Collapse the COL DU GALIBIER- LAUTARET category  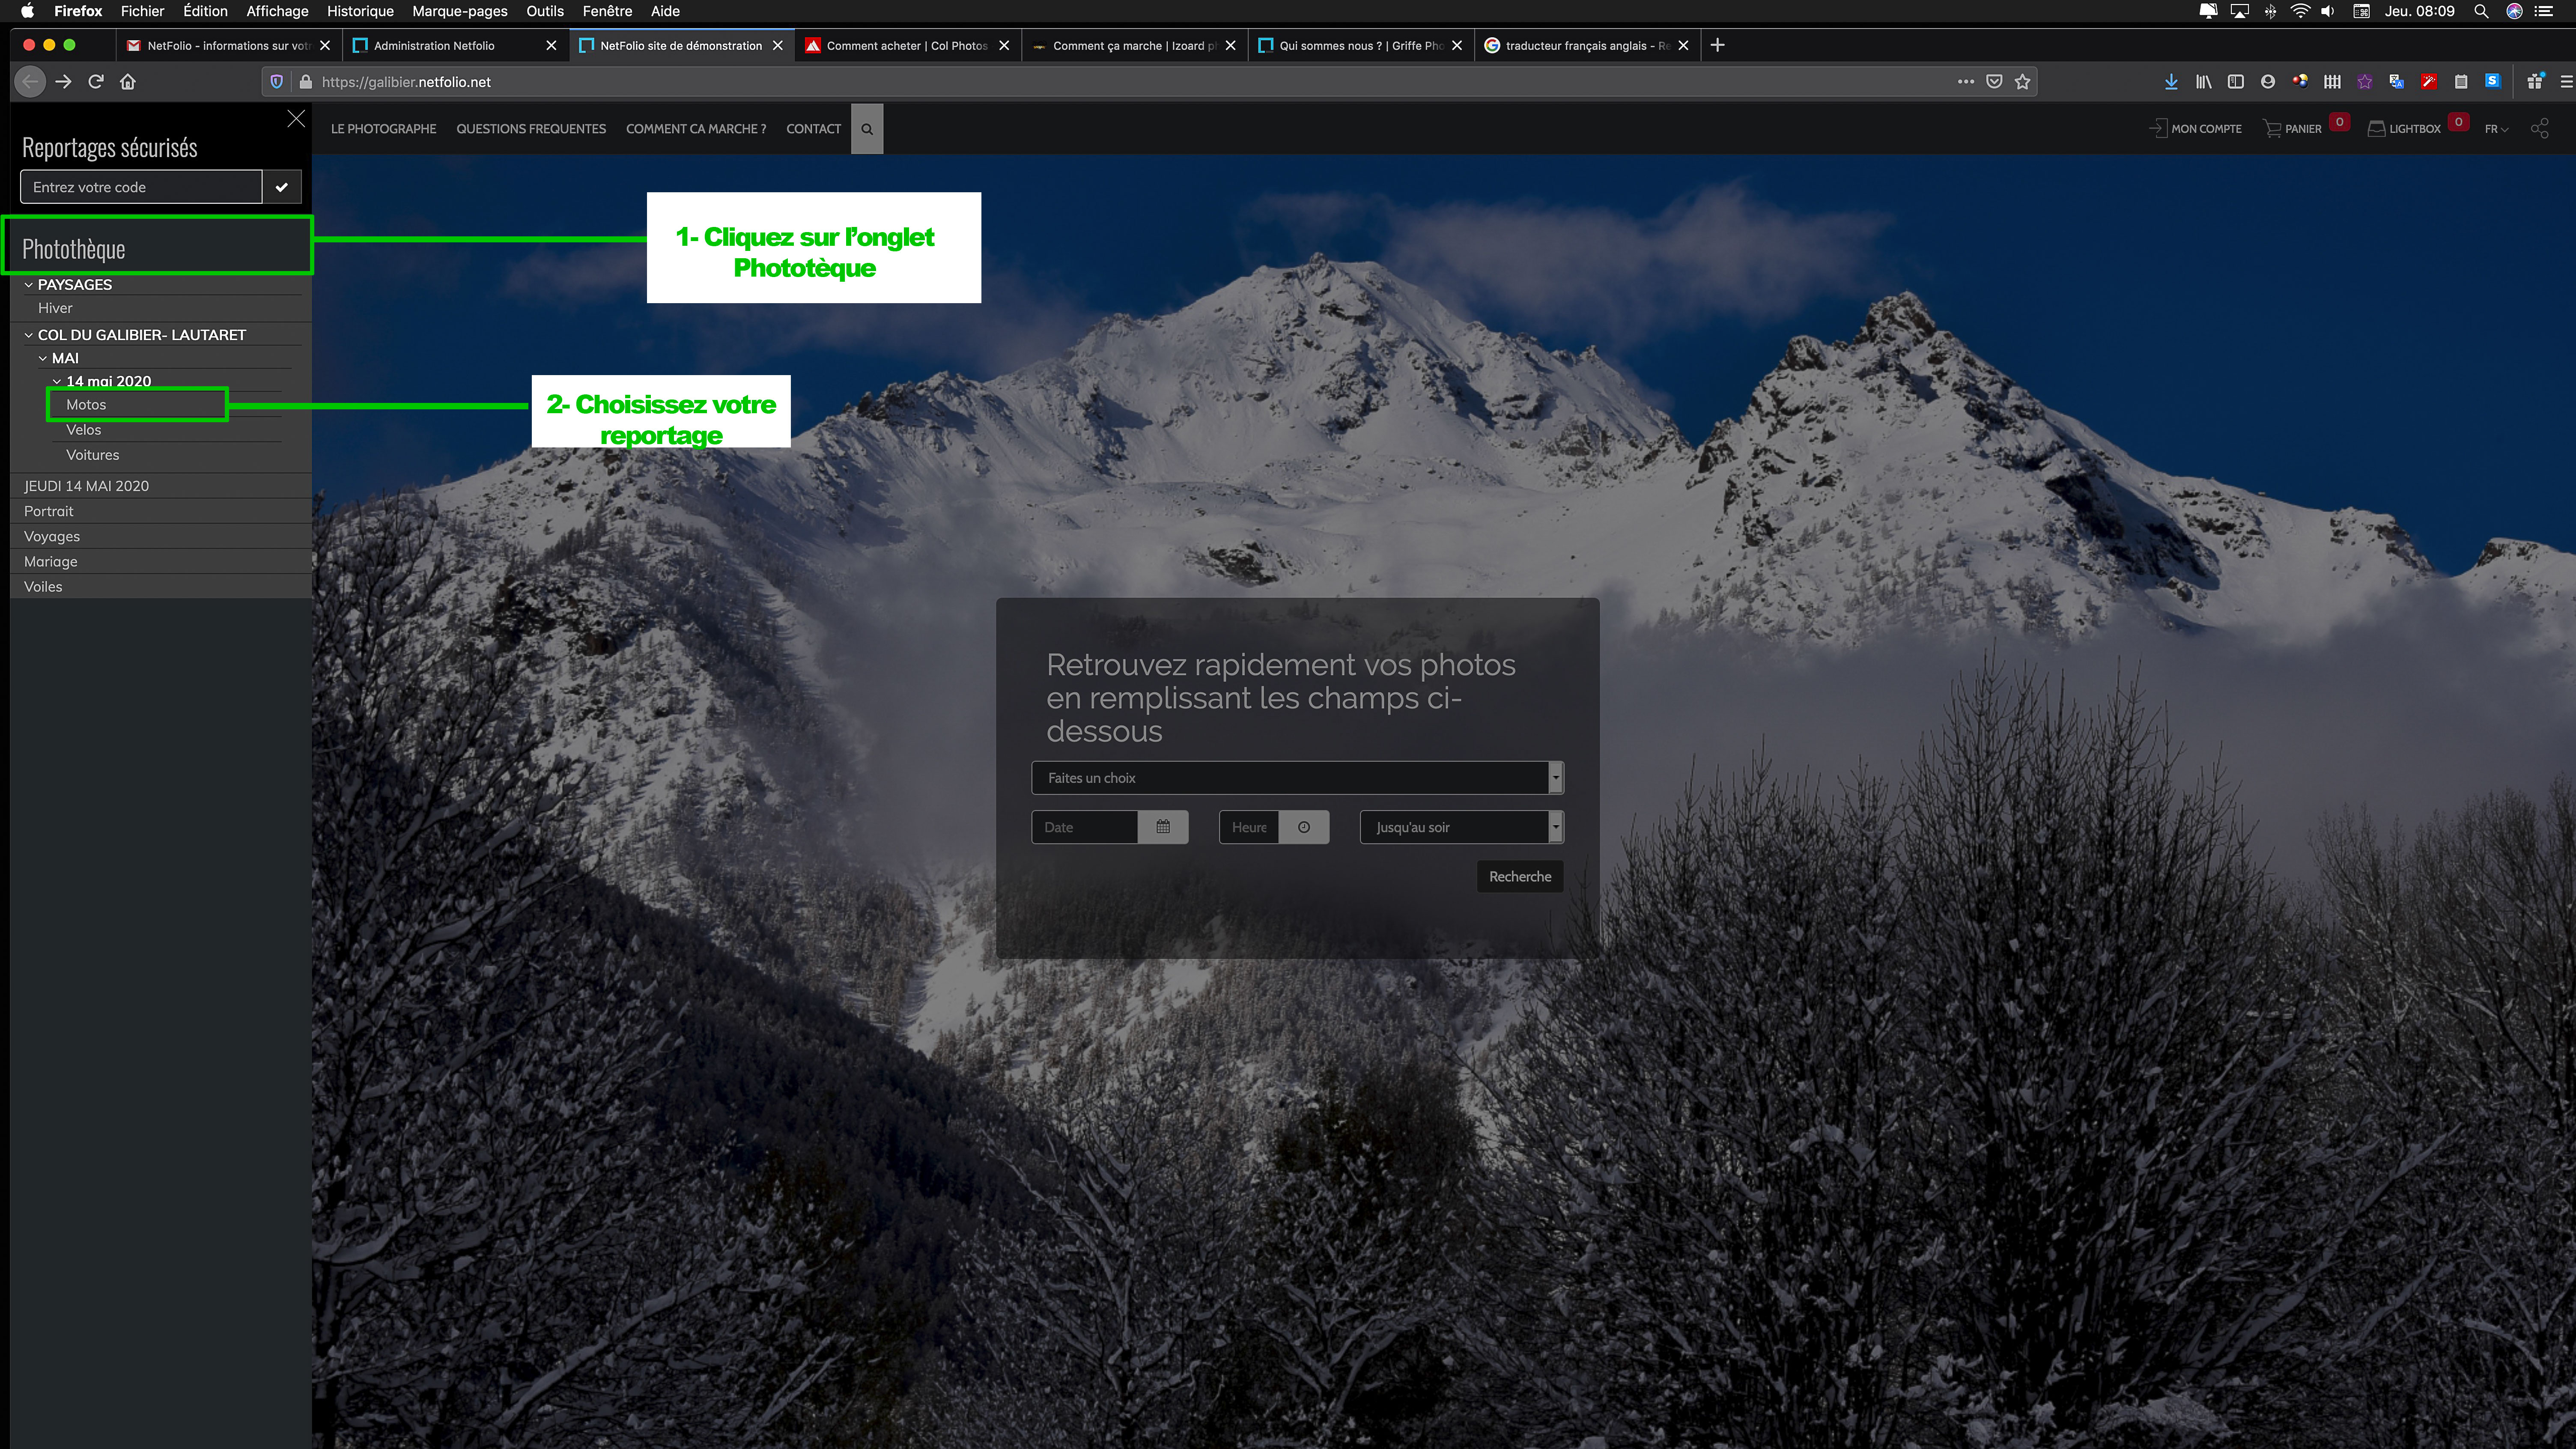[29, 335]
